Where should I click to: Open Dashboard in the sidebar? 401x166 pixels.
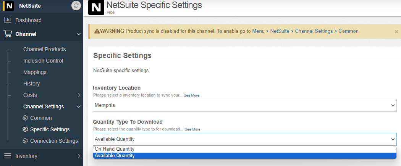point(28,20)
